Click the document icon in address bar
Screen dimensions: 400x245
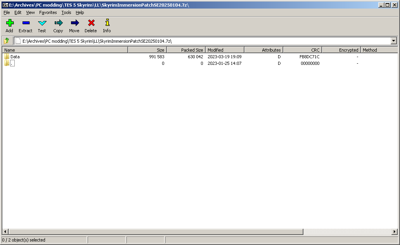click(x=18, y=41)
